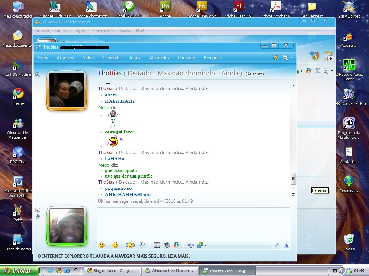Click Bloquear to block contact
369x276 pixels.
point(212,58)
